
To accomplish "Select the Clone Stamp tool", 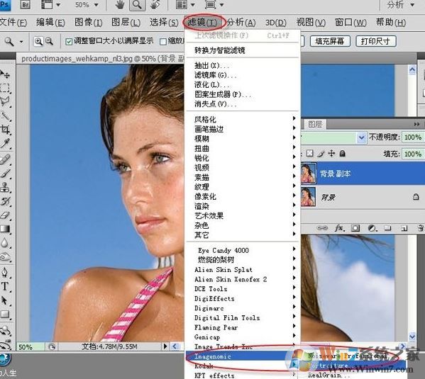I will 5,187.
